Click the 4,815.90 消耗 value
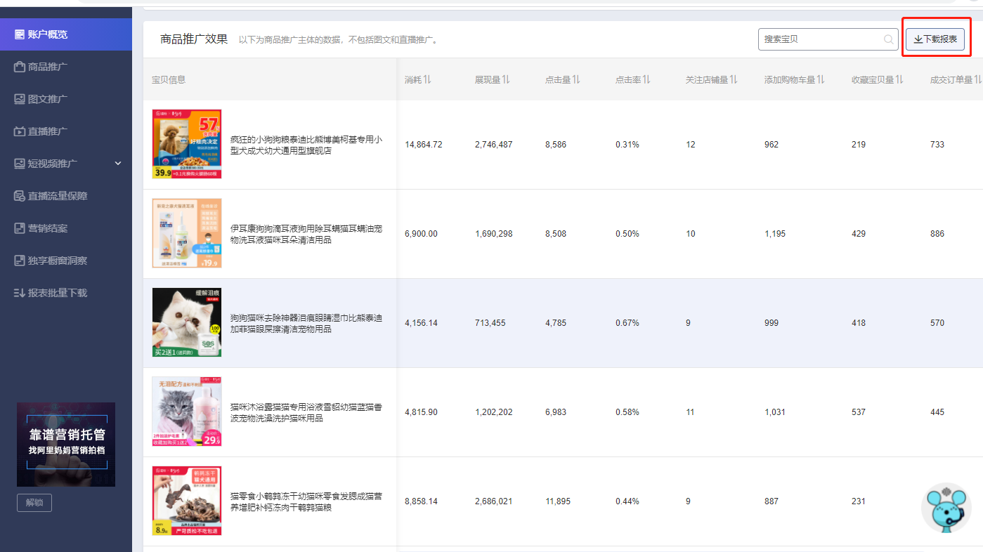This screenshot has height=552, width=983. [x=421, y=412]
